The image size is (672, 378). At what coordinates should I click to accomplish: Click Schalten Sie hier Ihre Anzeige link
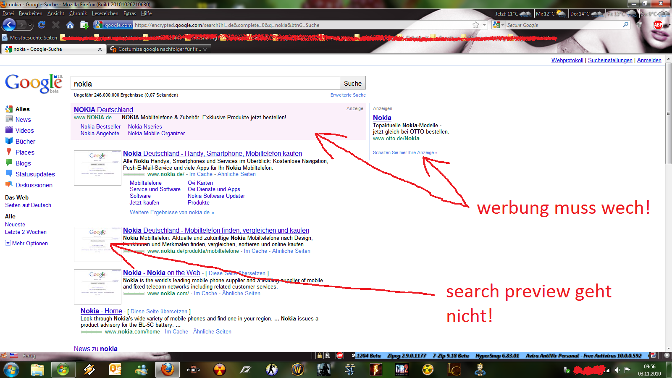[405, 152]
